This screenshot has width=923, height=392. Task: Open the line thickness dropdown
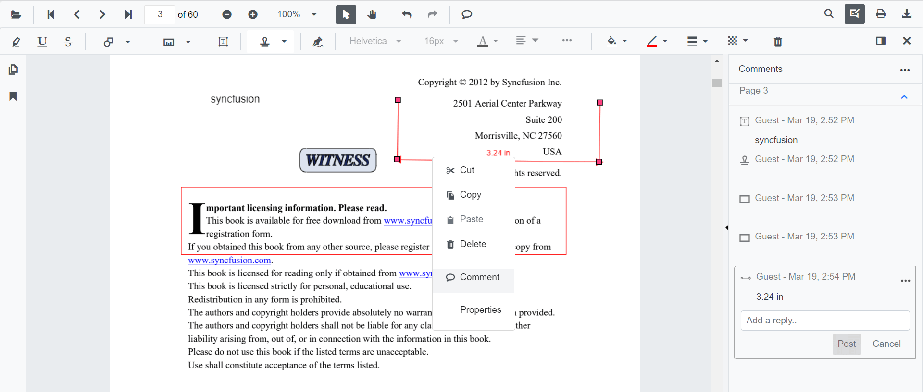[697, 41]
